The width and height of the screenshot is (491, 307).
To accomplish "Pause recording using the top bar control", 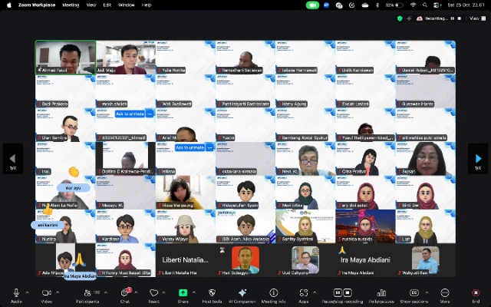I will (452, 18).
